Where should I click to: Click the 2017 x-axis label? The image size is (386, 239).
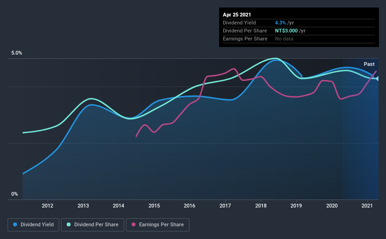pos(225,206)
